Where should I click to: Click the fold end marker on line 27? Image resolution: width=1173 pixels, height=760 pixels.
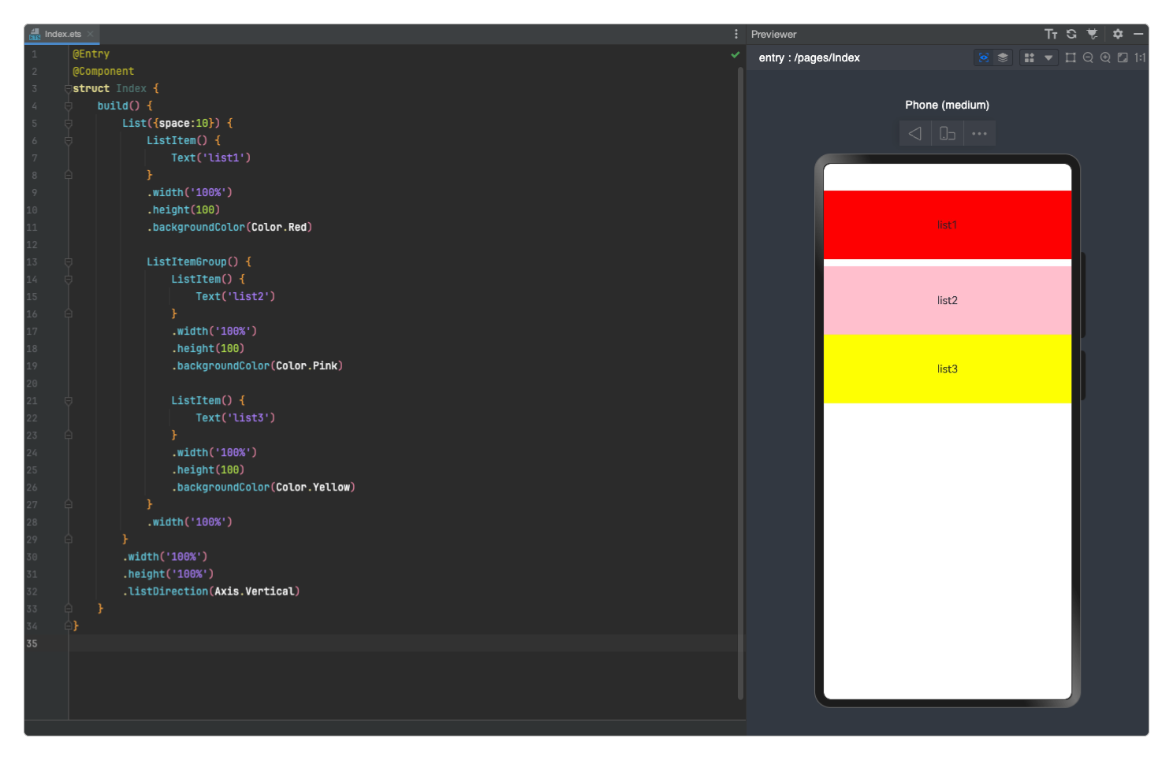point(68,505)
